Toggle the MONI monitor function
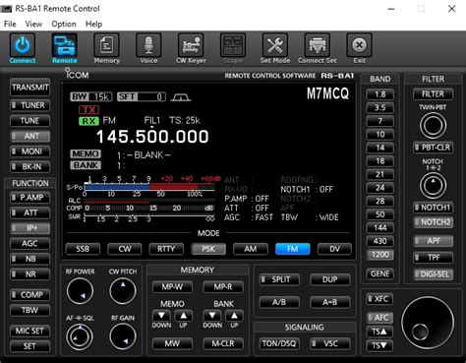Viewport: 466px width, 363px height. tap(29, 151)
